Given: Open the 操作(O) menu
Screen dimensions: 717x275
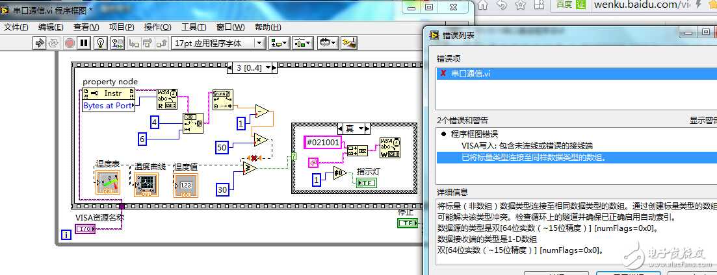Looking at the screenshot, I should click(158, 27).
